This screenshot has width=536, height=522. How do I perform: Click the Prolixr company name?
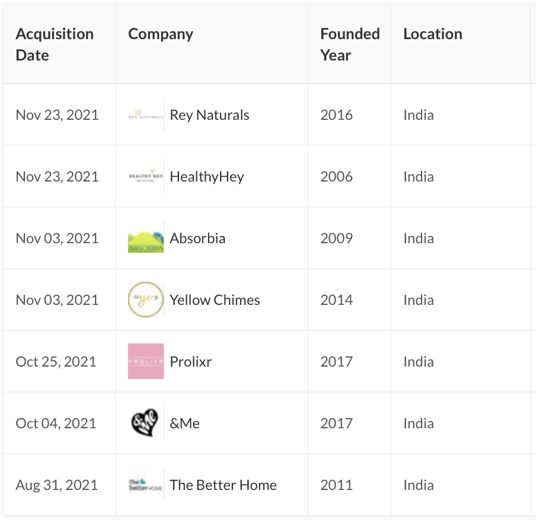tap(190, 362)
